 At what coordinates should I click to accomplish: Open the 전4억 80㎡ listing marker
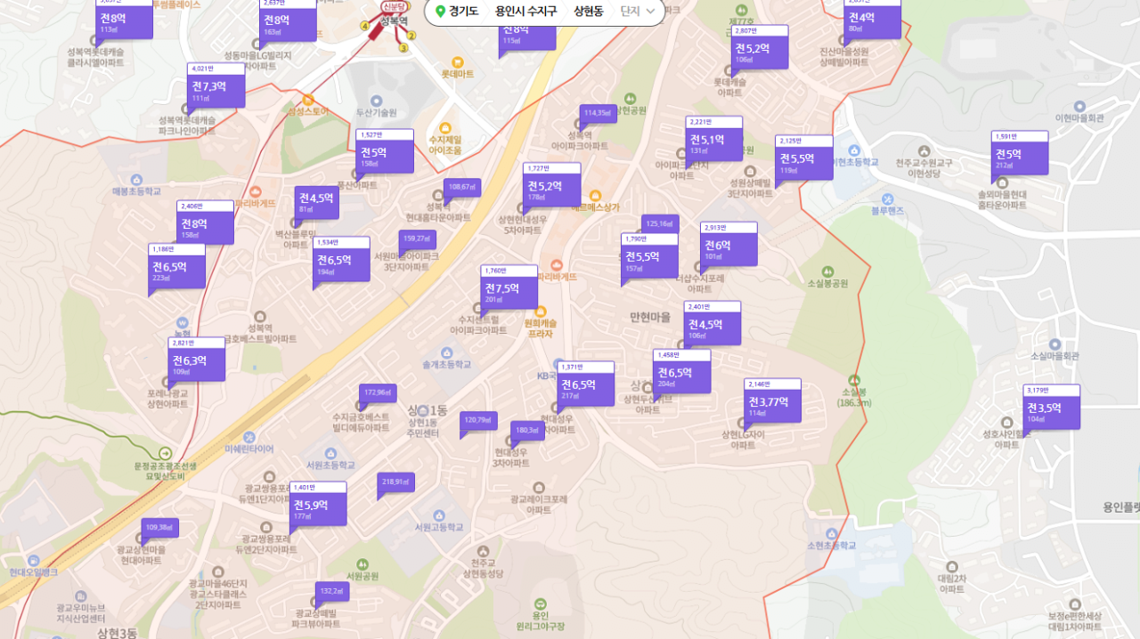point(873,18)
